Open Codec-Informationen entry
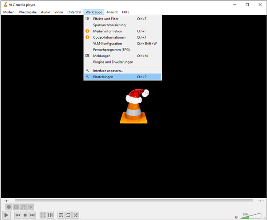 coord(123,37)
